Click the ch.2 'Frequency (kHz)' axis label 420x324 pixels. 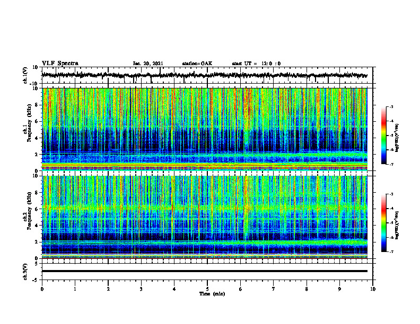[29, 211]
